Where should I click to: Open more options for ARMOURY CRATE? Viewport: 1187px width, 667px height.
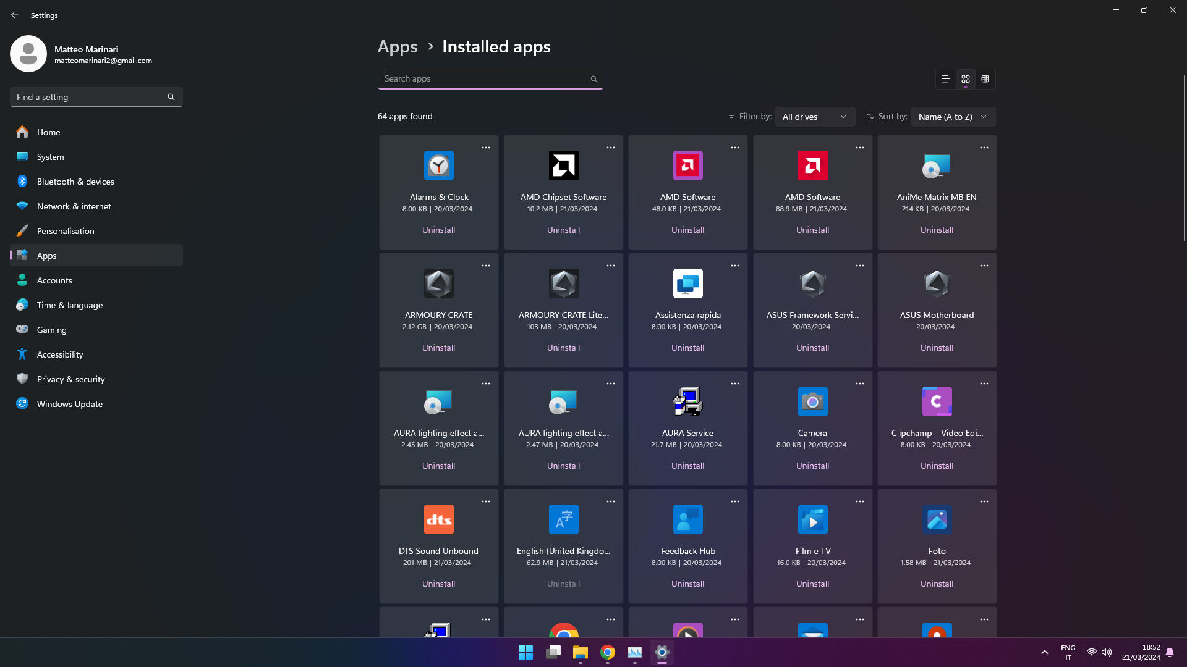point(486,266)
